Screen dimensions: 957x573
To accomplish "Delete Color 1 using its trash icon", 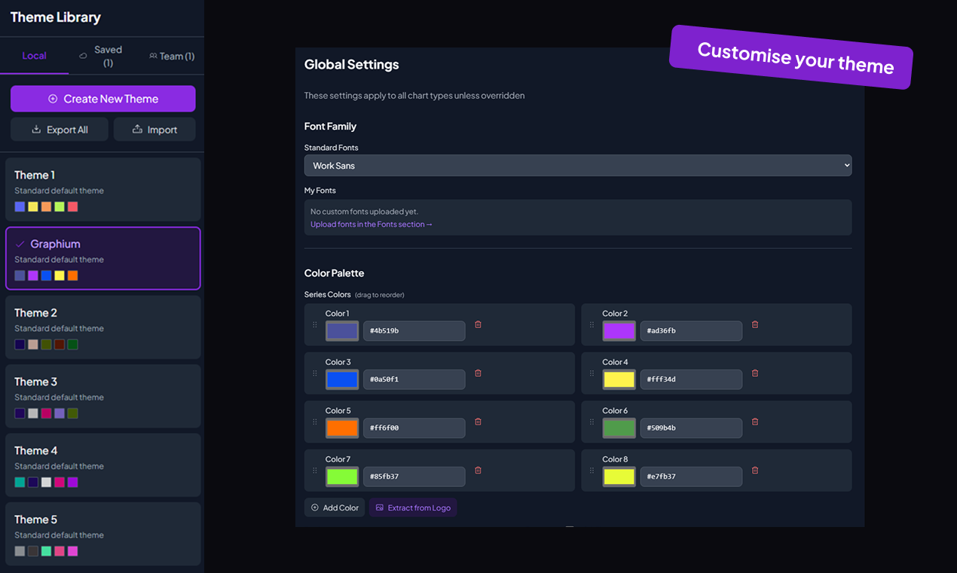I will [x=478, y=324].
